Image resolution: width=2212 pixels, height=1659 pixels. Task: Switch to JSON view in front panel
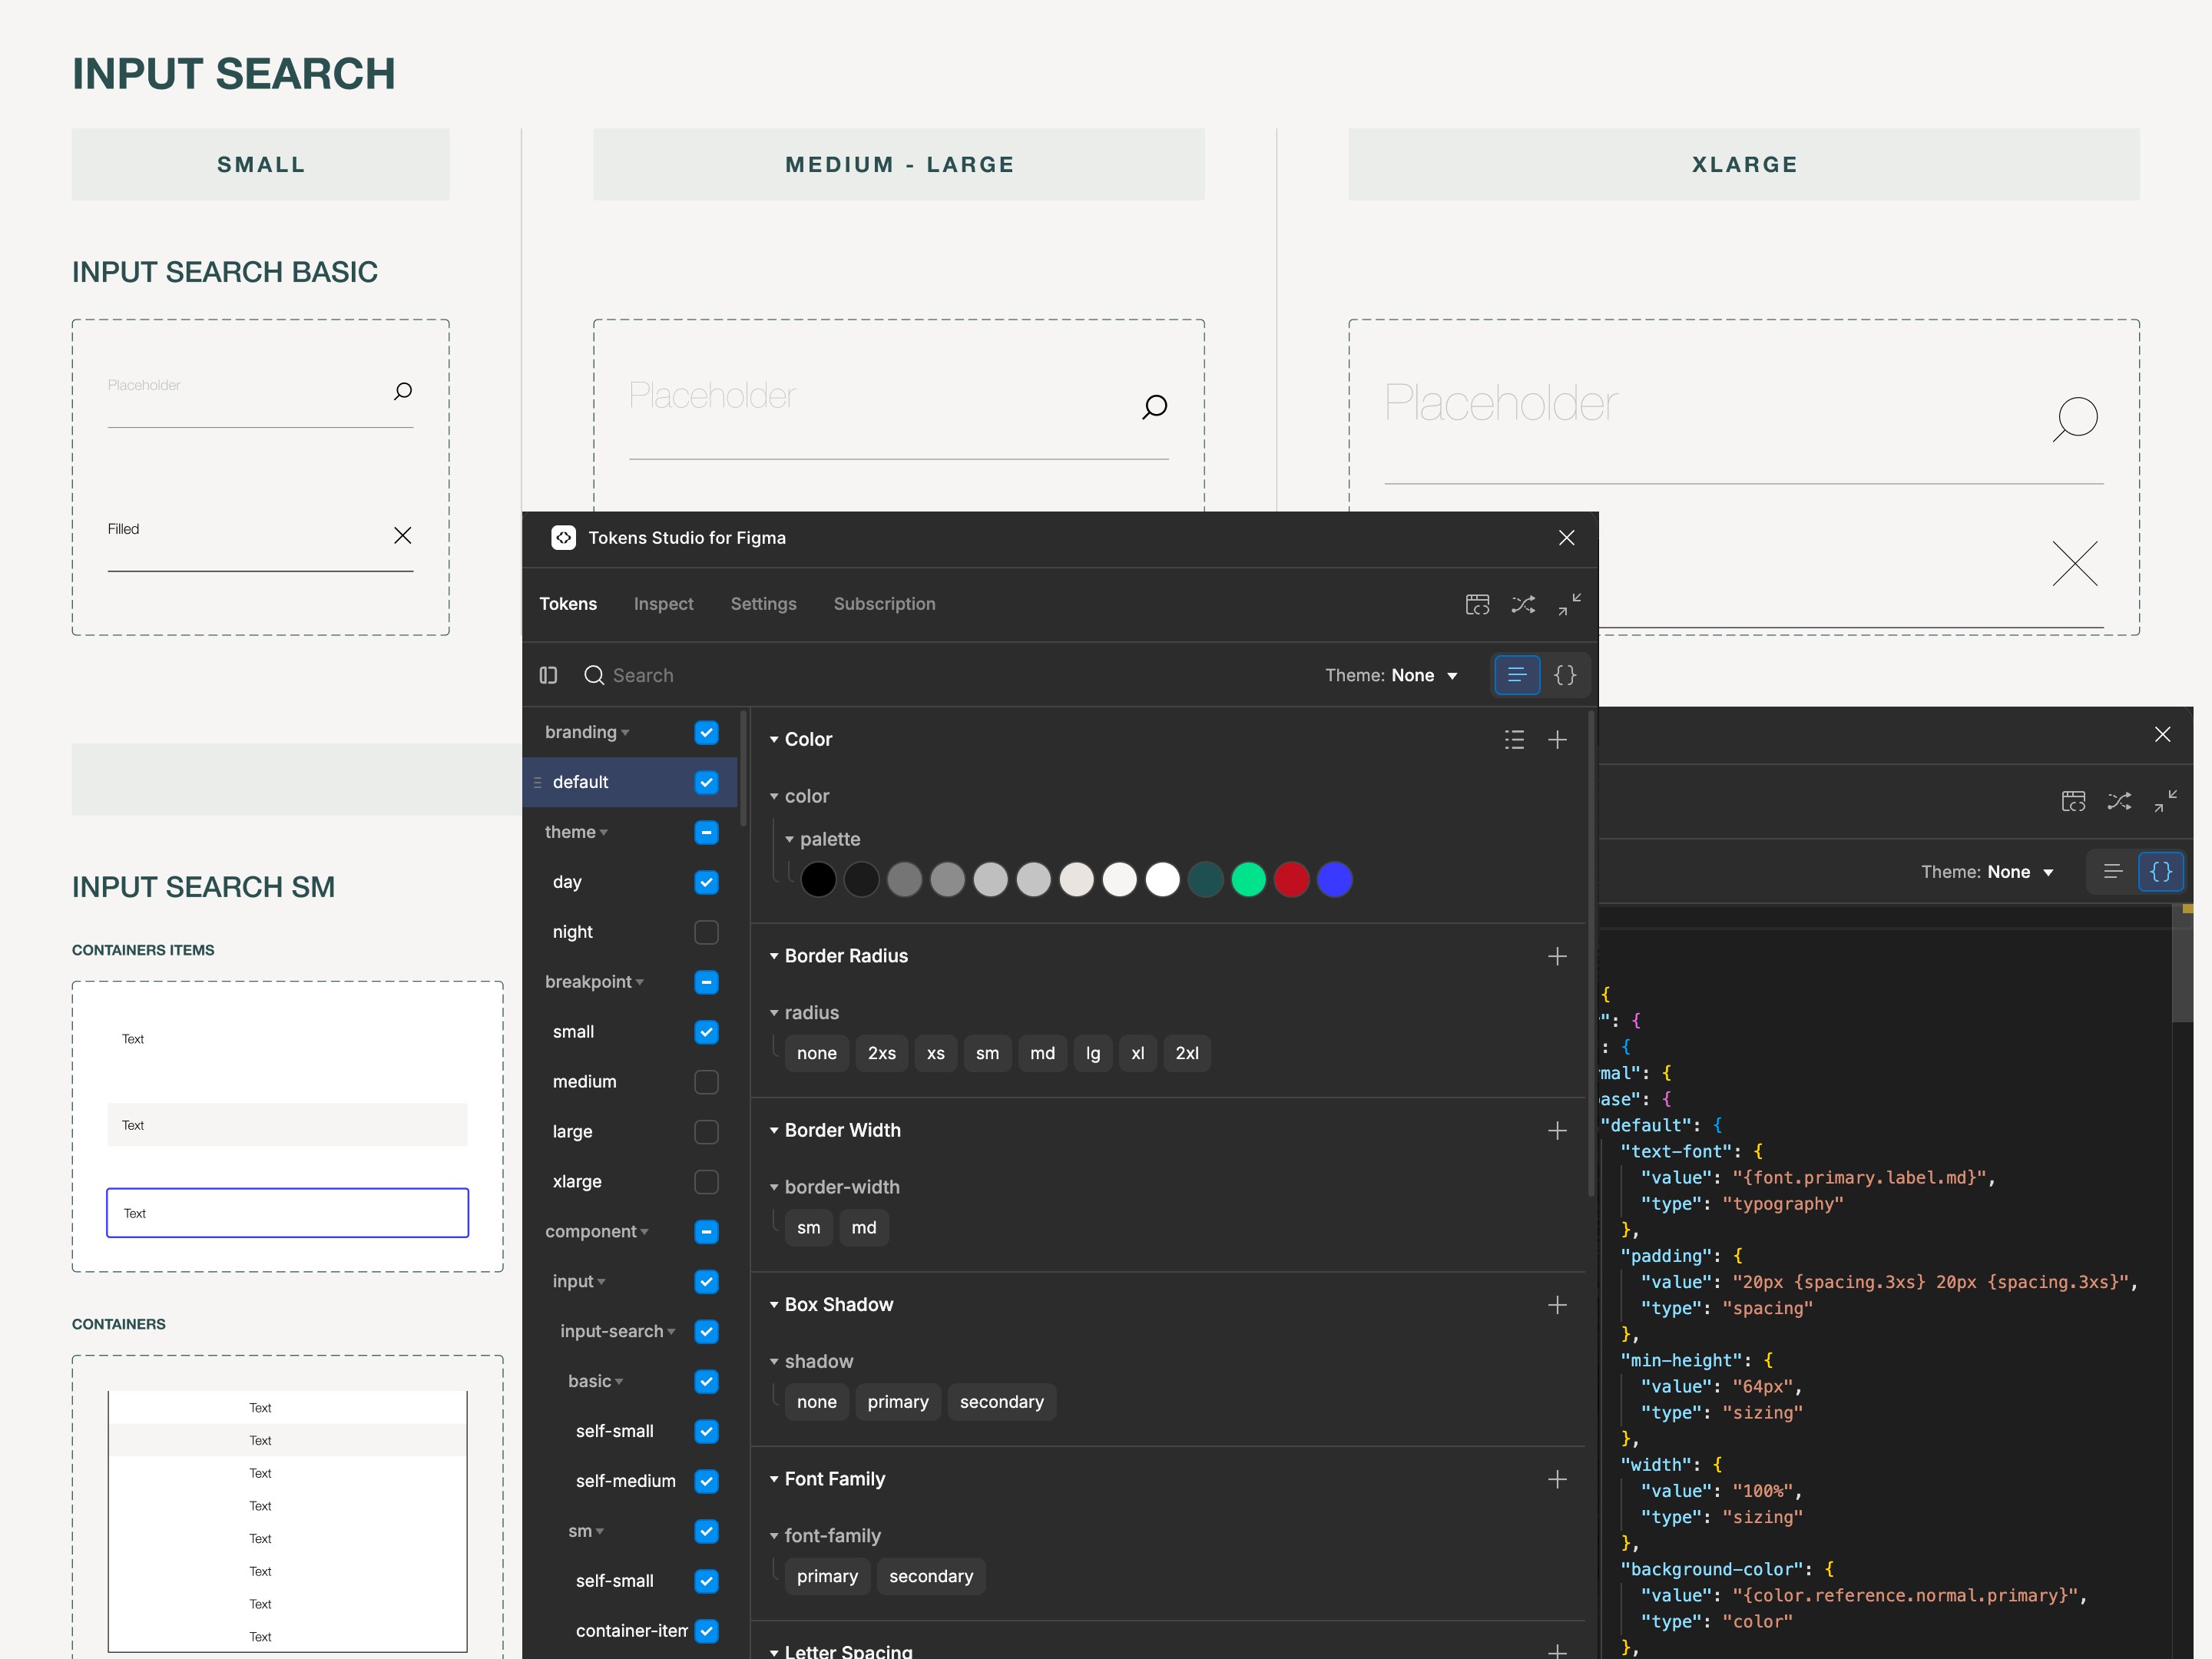pos(1565,675)
